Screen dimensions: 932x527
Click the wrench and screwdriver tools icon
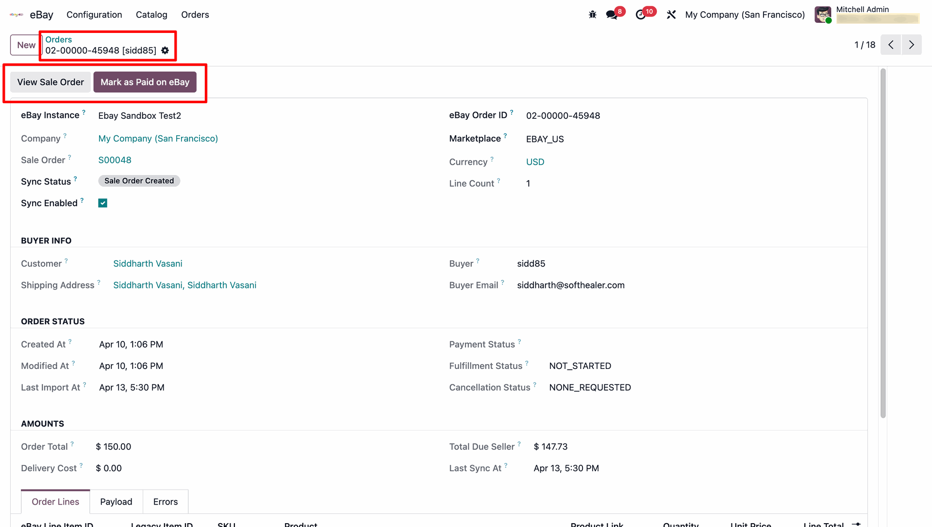point(671,15)
